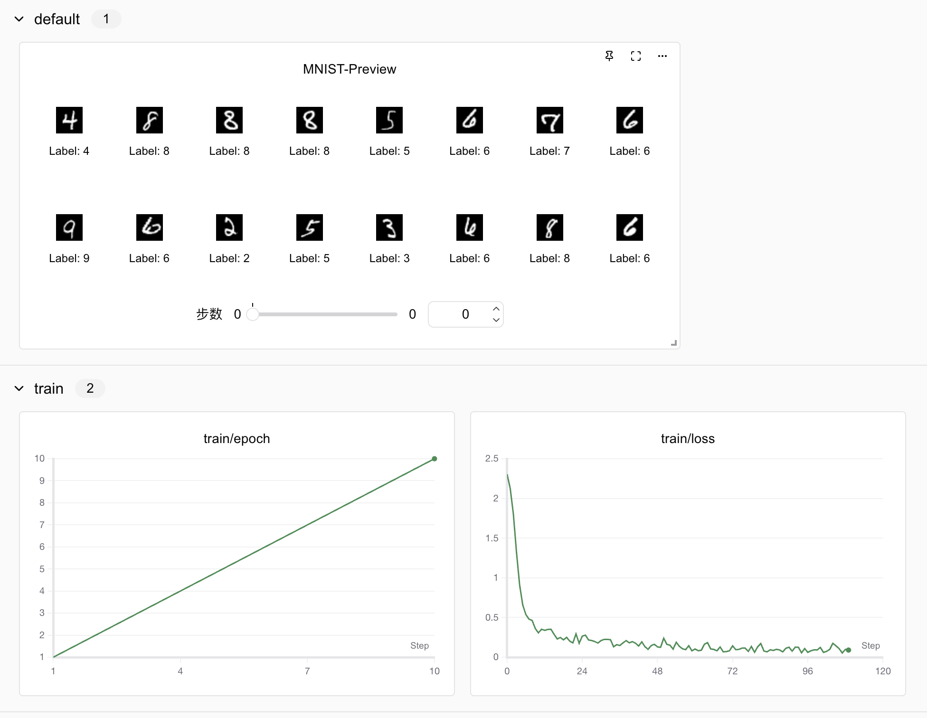Screen dimensions: 927x718
Task: Click the endpoint dot on train/epoch line
Action: (x=435, y=459)
